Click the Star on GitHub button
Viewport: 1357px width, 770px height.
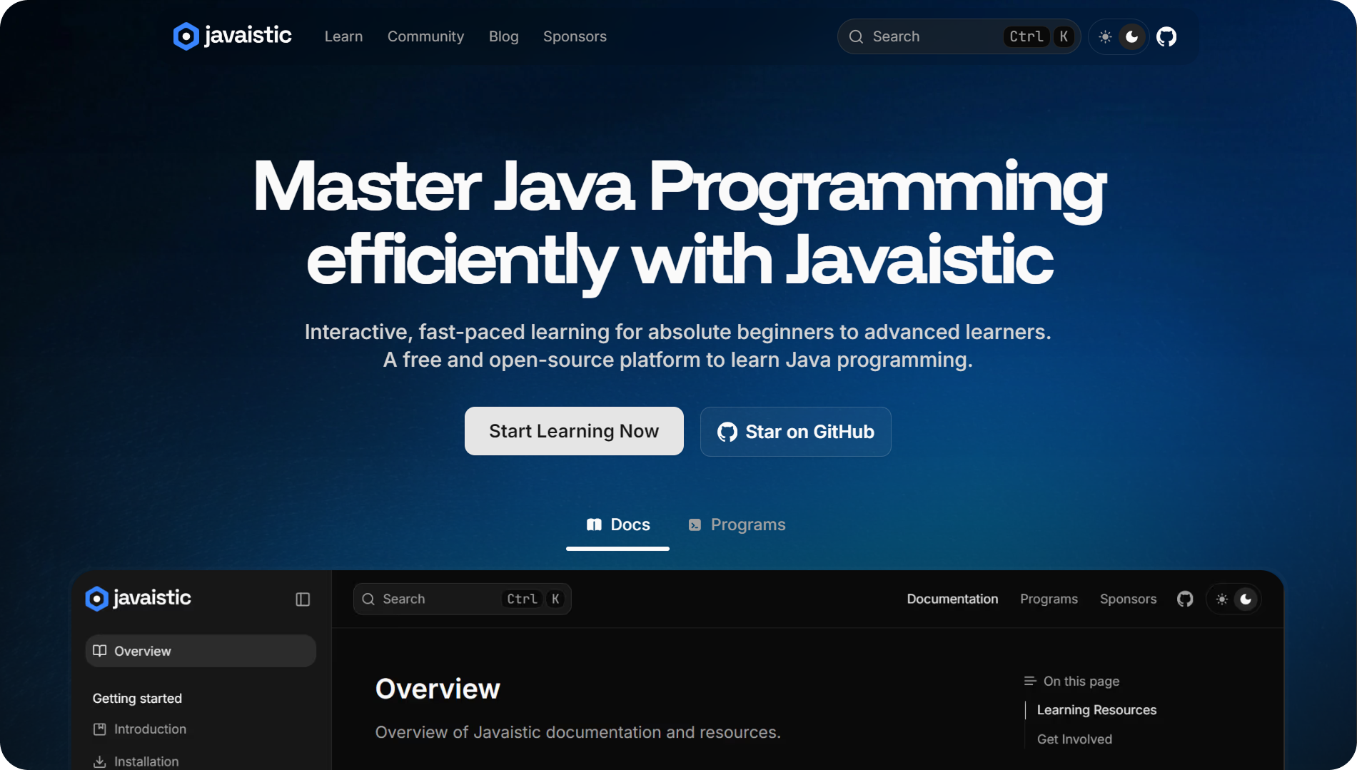click(x=795, y=432)
